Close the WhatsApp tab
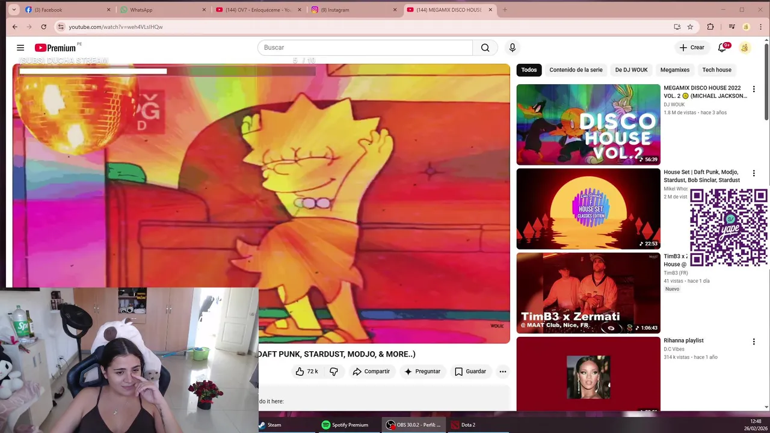The height and width of the screenshot is (433, 770). pyautogui.click(x=204, y=10)
